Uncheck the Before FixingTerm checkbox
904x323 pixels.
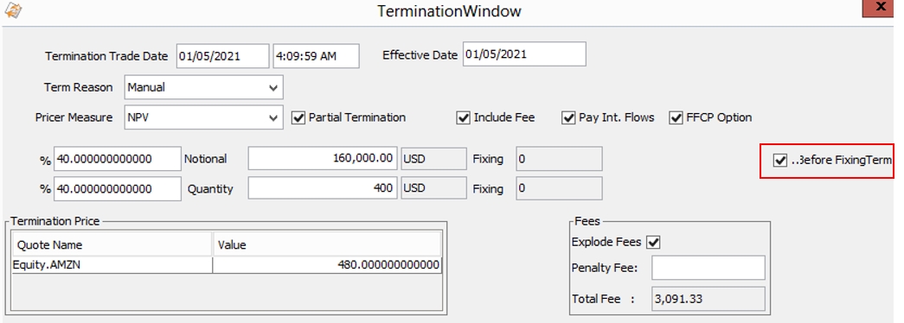[x=780, y=161]
